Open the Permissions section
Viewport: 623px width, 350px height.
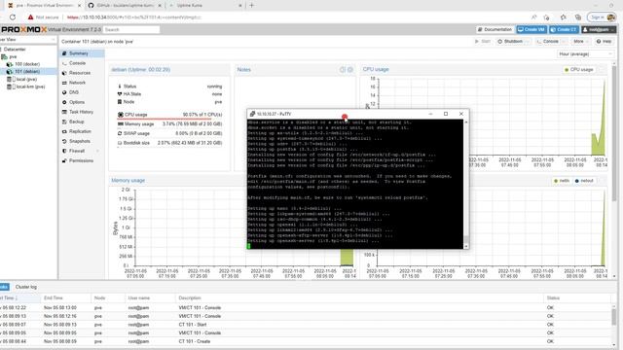click(x=82, y=160)
